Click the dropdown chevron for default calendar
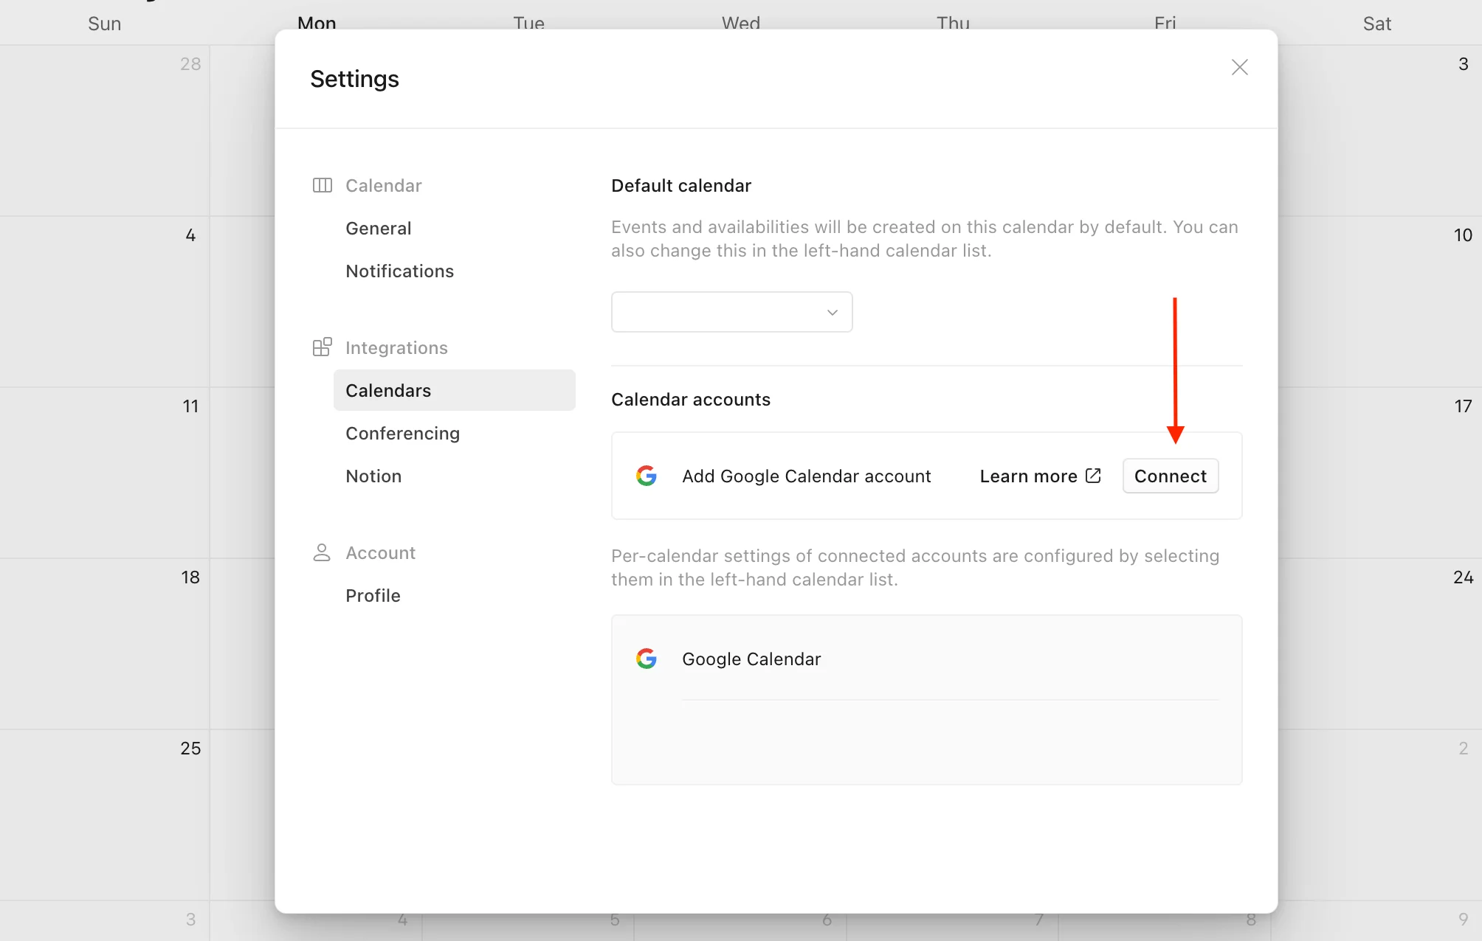This screenshot has width=1482, height=941. click(832, 313)
